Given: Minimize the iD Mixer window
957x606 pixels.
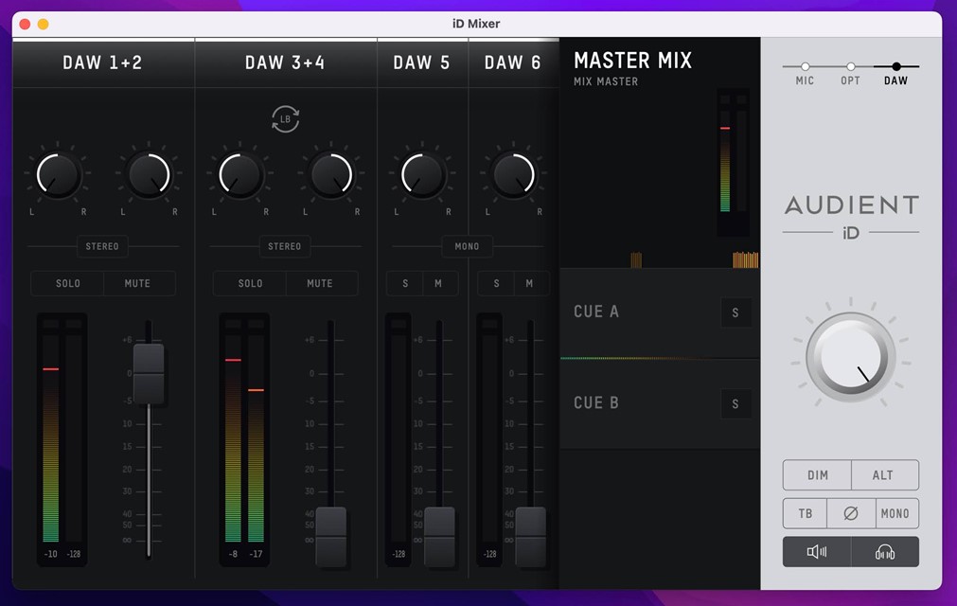Looking at the screenshot, I should click(43, 24).
